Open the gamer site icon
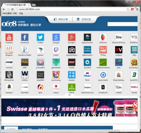The width and height of the screenshot is (141, 133). point(40,50)
